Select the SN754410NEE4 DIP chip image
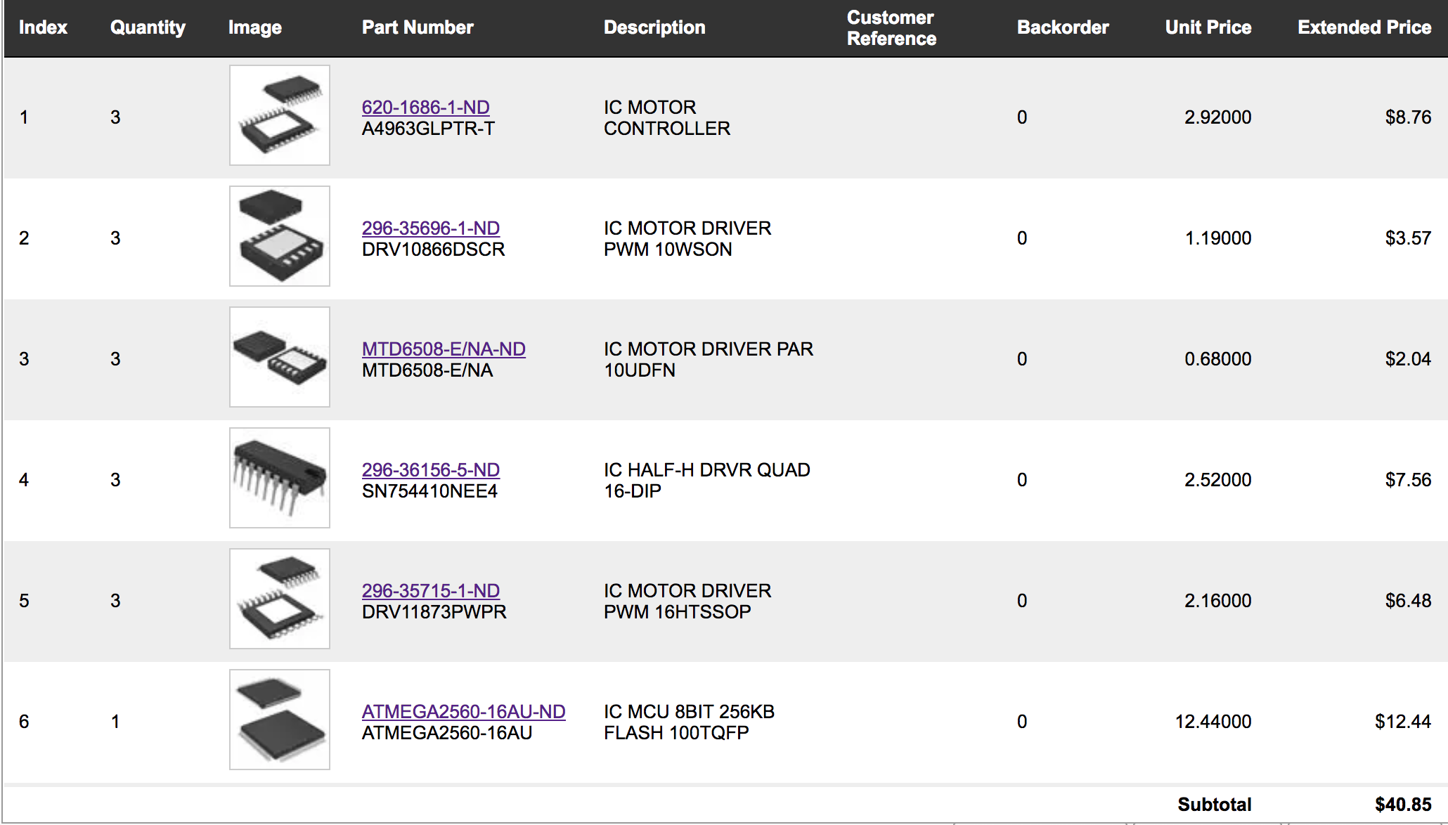This screenshot has width=1448, height=825. pos(279,478)
